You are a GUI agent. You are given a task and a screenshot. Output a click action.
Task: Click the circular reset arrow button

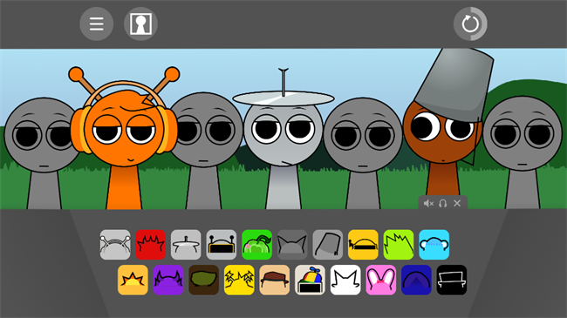coord(470,24)
